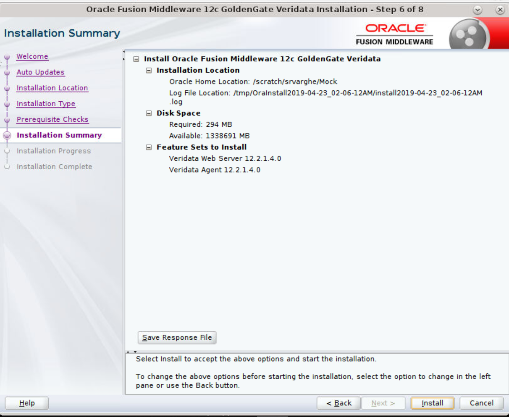The height and width of the screenshot is (417, 509).
Task: Click the pane splitter arrows above message area
Action: (x=132, y=352)
